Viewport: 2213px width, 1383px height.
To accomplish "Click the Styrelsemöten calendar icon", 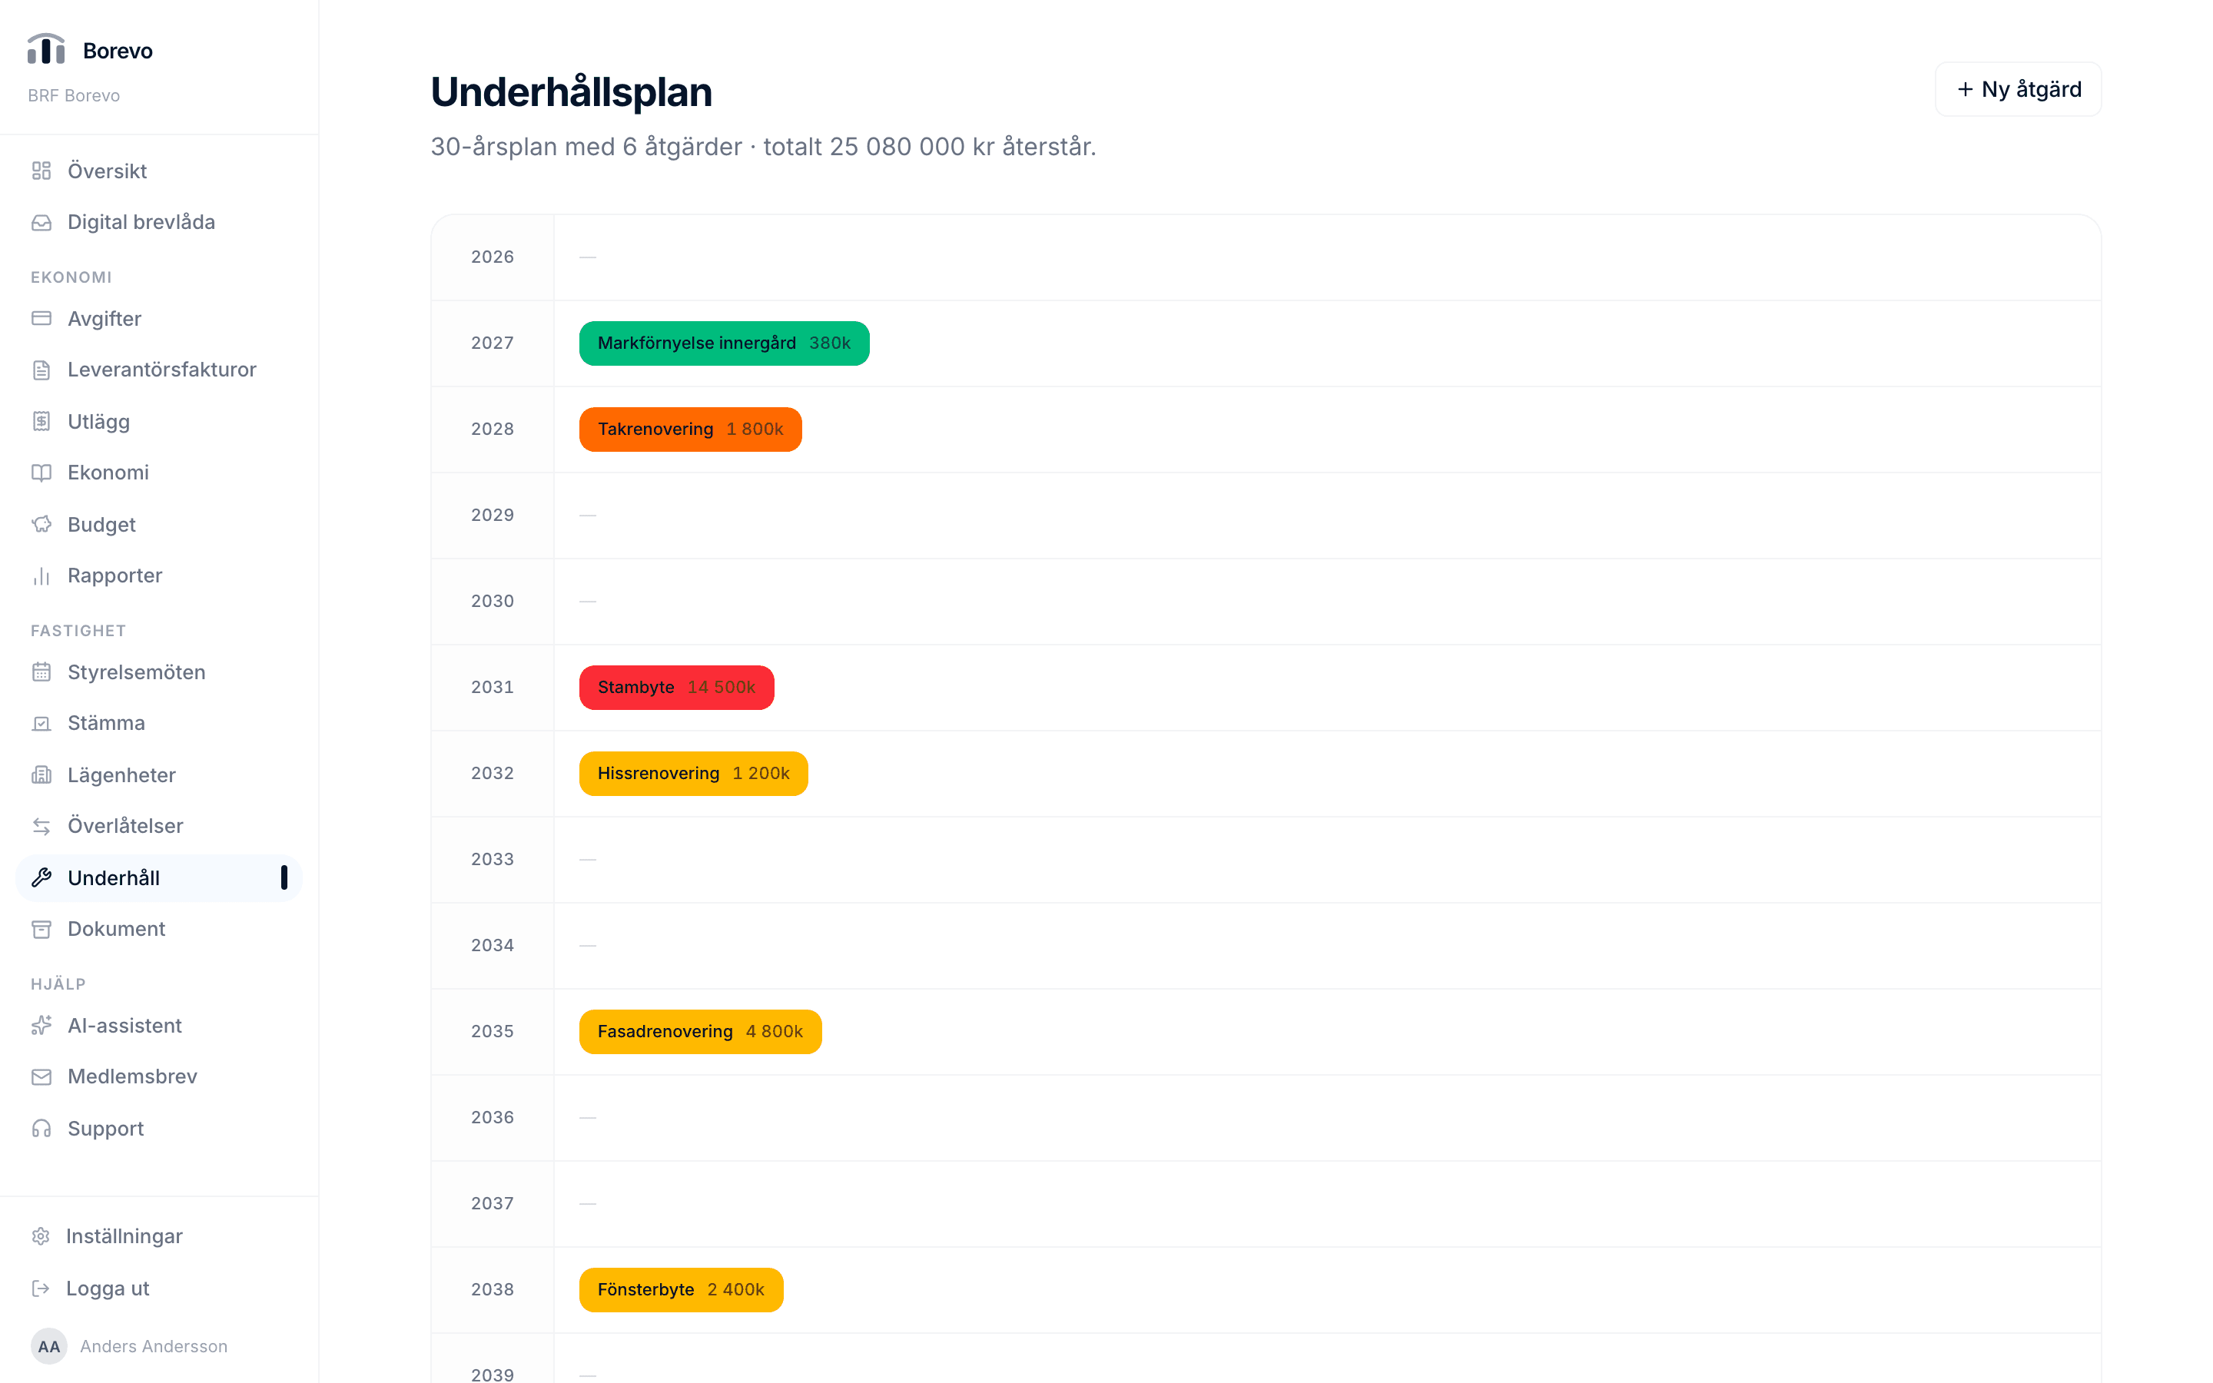I will 41,672.
